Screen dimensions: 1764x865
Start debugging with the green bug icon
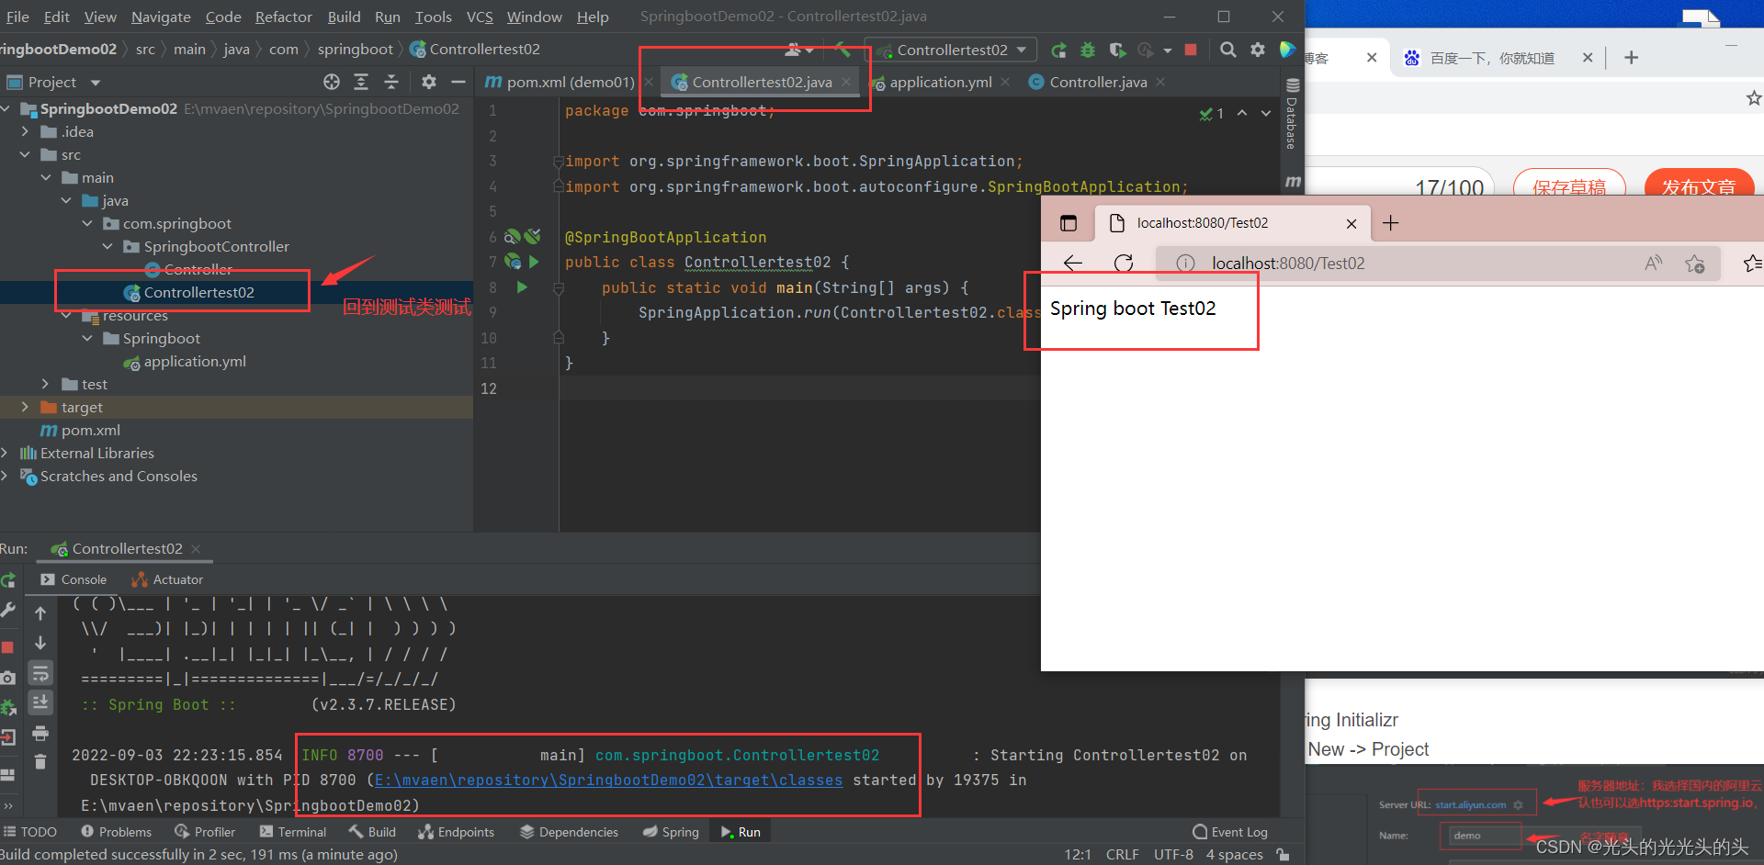point(1088,50)
